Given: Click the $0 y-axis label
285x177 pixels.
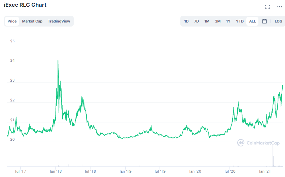Looking at the screenshot, I should click(12, 139).
